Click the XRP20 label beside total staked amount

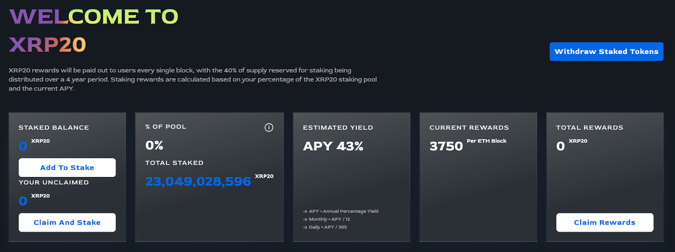(x=265, y=176)
